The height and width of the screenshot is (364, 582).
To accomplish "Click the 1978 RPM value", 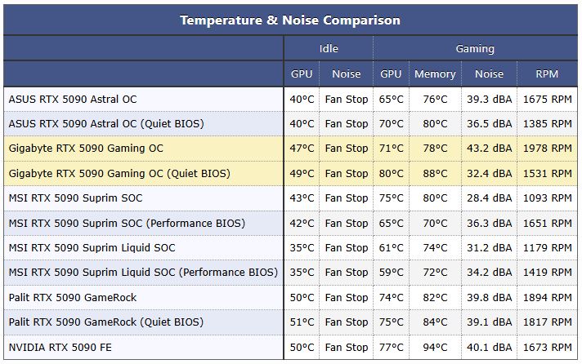I will point(547,149).
